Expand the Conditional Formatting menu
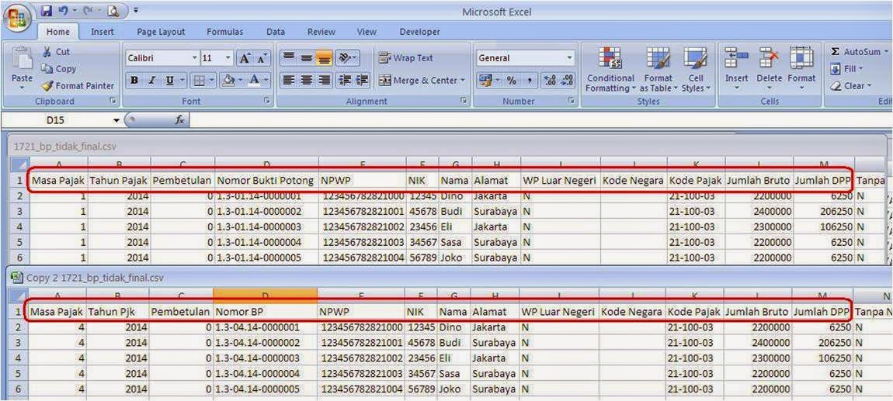 610,69
